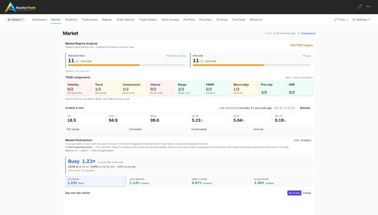Click the ORB component tile
Viewport: 378px width, 215px height.
tap(300, 88)
